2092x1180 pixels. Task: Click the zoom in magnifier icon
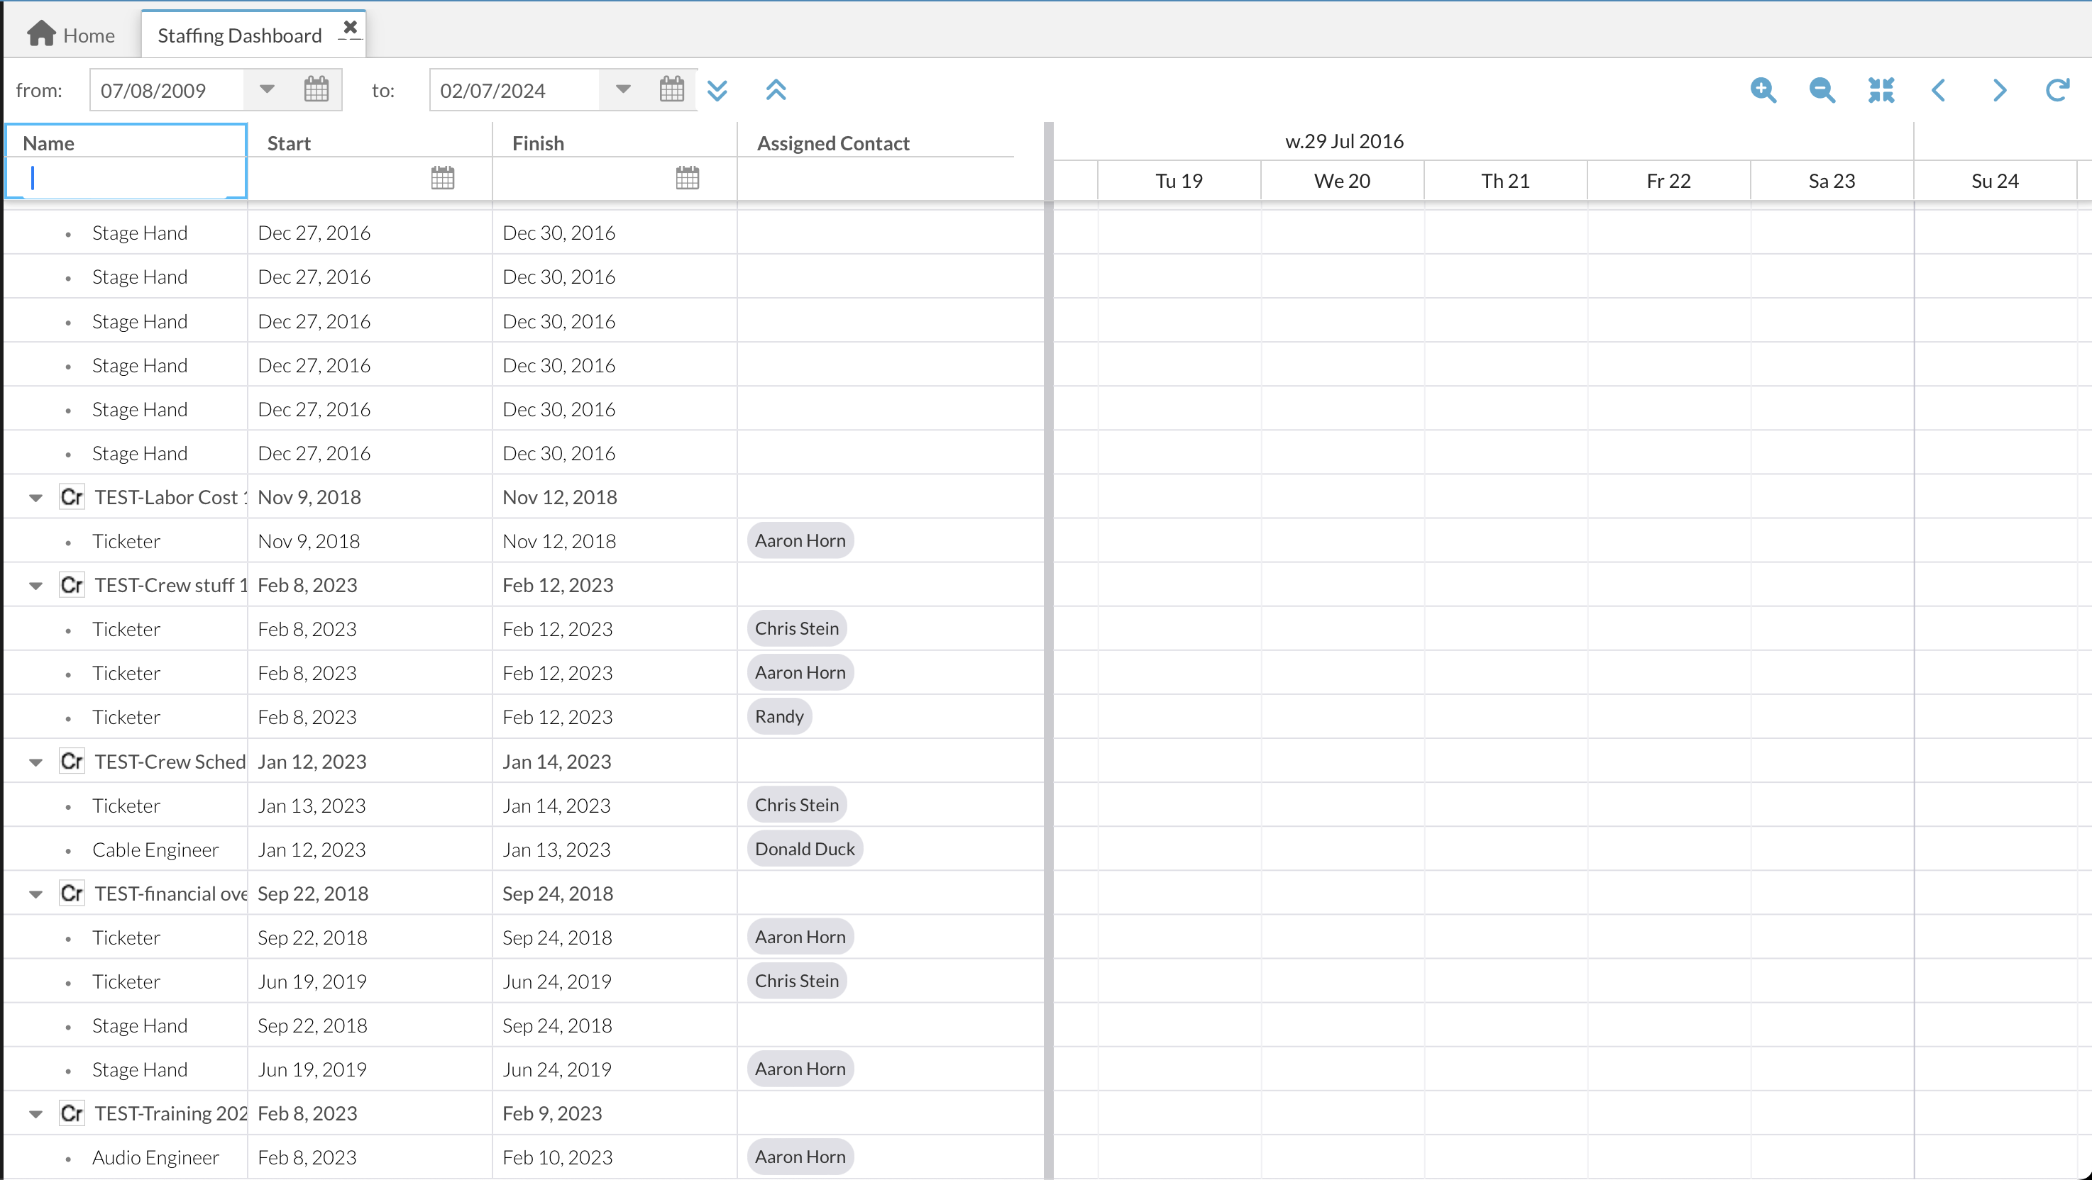(x=1762, y=90)
